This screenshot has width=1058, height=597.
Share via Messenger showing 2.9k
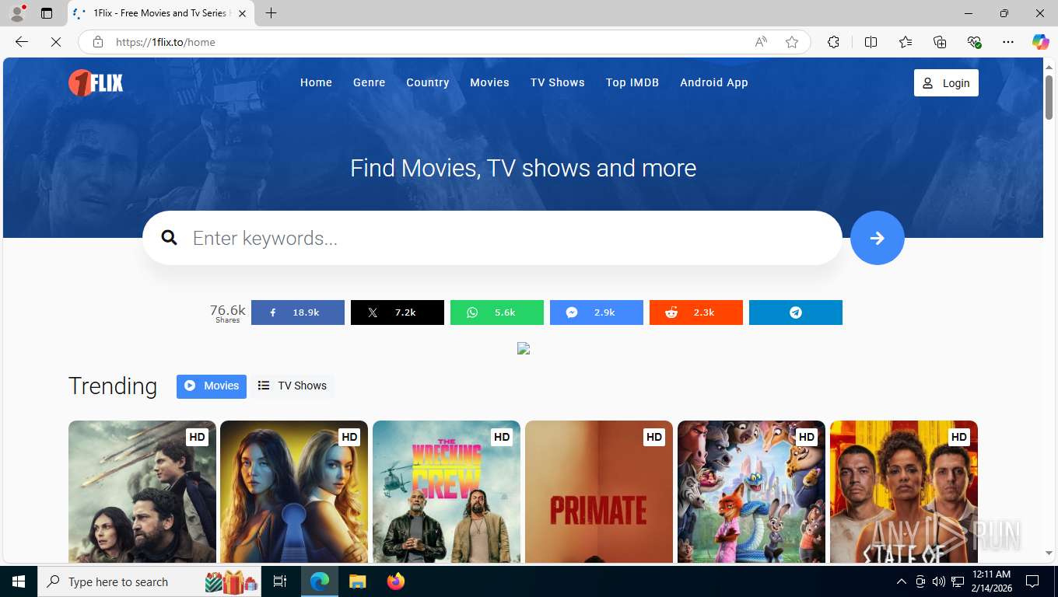click(x=597, y=312)
